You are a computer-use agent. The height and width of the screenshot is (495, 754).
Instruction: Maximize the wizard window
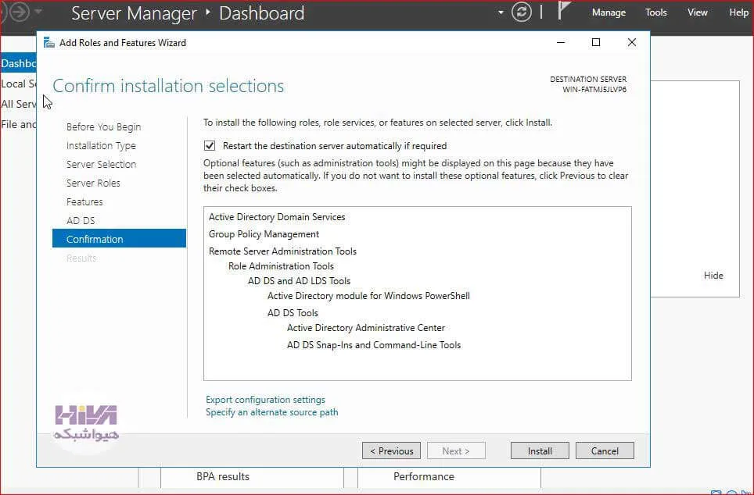point(596,42)
